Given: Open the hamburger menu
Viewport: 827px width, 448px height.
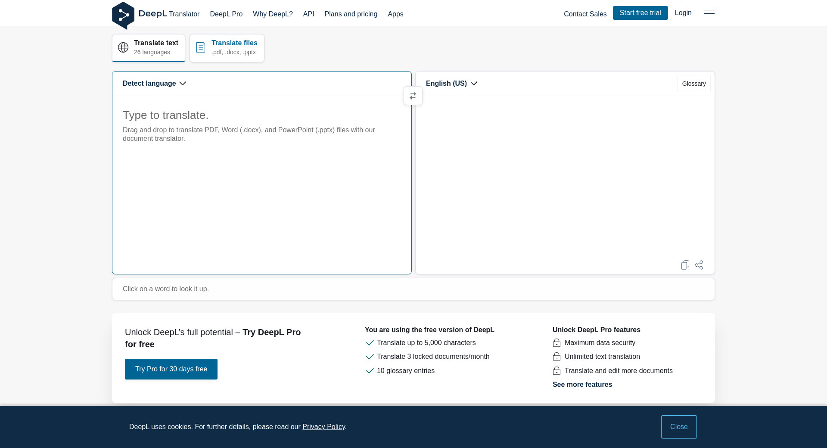Looking at the screenshot, I should (709, 14).
